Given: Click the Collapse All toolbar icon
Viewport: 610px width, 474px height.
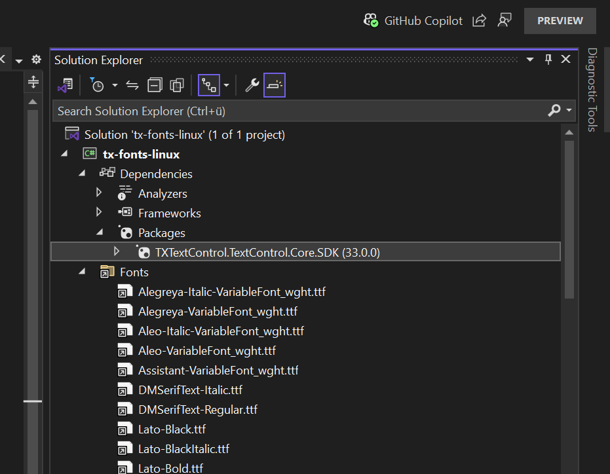Looking at the screenshot, I should click(x=155, y=85).
